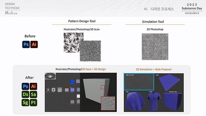The height and width of the screenshot is (116, 206).
Task: Click the Illustrator icon under After
Action: [x=33, y=87]
